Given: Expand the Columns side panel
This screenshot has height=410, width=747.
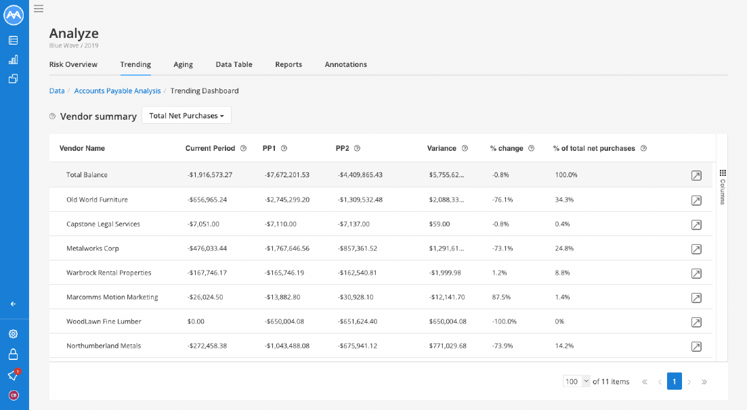Looking at the screenshot, I should coord(723,187).
